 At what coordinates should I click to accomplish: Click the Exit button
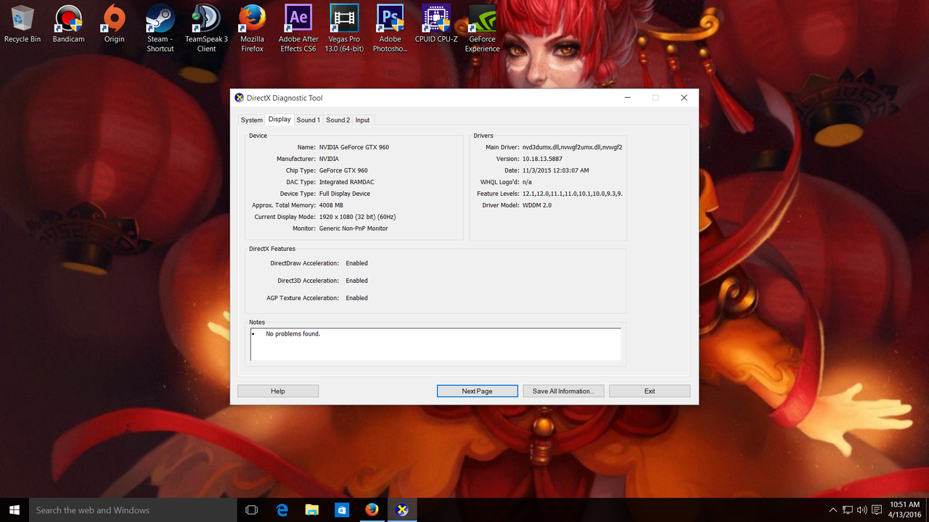650,391
